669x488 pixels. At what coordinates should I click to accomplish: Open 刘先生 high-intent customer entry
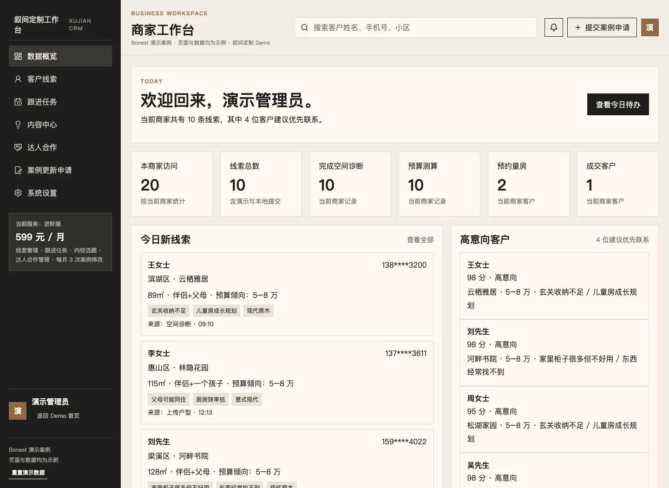pos(554,353)
